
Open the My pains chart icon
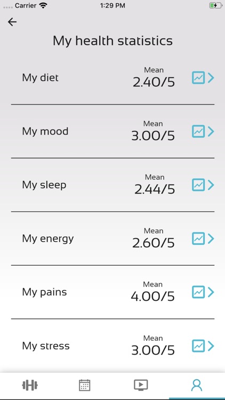click(x=198, y=292)
